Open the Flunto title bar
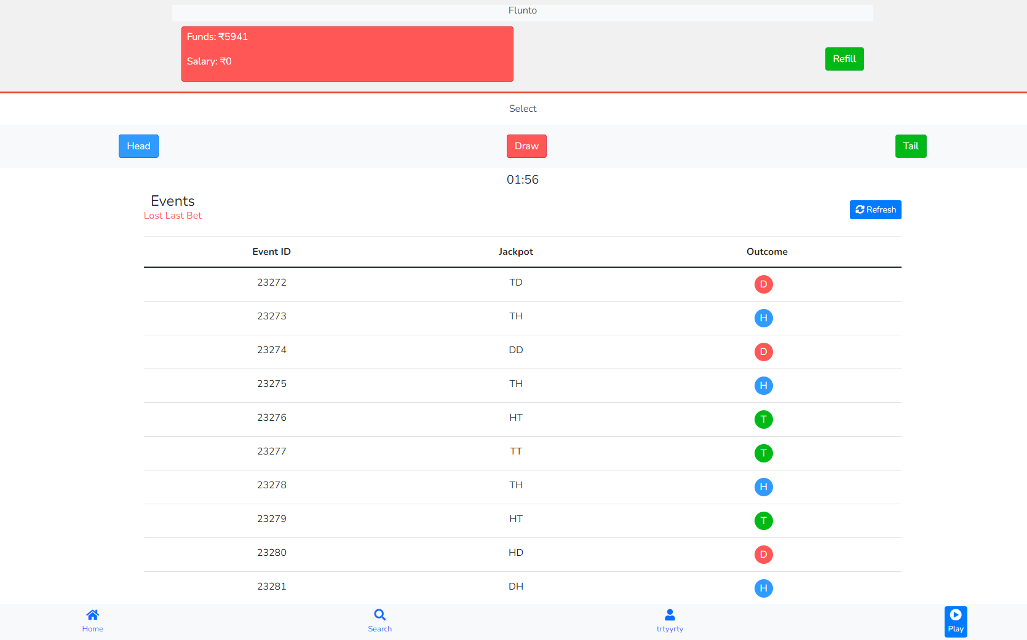The width and height of the screenshot is (1027, 640). coord(522,10)
